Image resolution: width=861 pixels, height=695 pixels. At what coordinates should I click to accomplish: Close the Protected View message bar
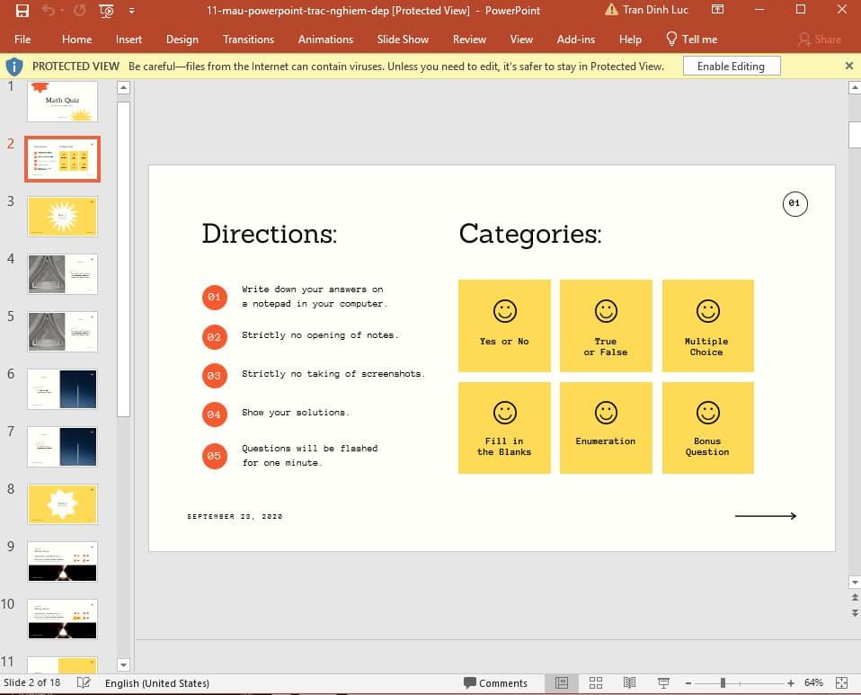click(x=849, y=66)
